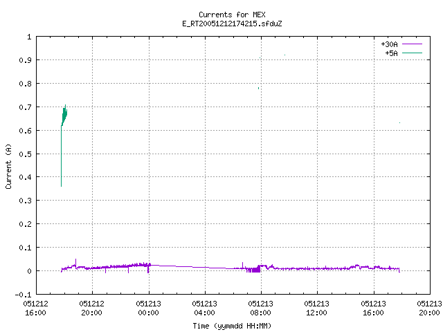Click the x-axis label "051213 12:00"

tap(317, 308)
